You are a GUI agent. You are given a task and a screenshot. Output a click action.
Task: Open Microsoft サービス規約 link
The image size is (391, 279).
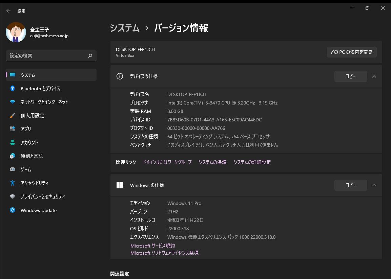coord(152,246)
